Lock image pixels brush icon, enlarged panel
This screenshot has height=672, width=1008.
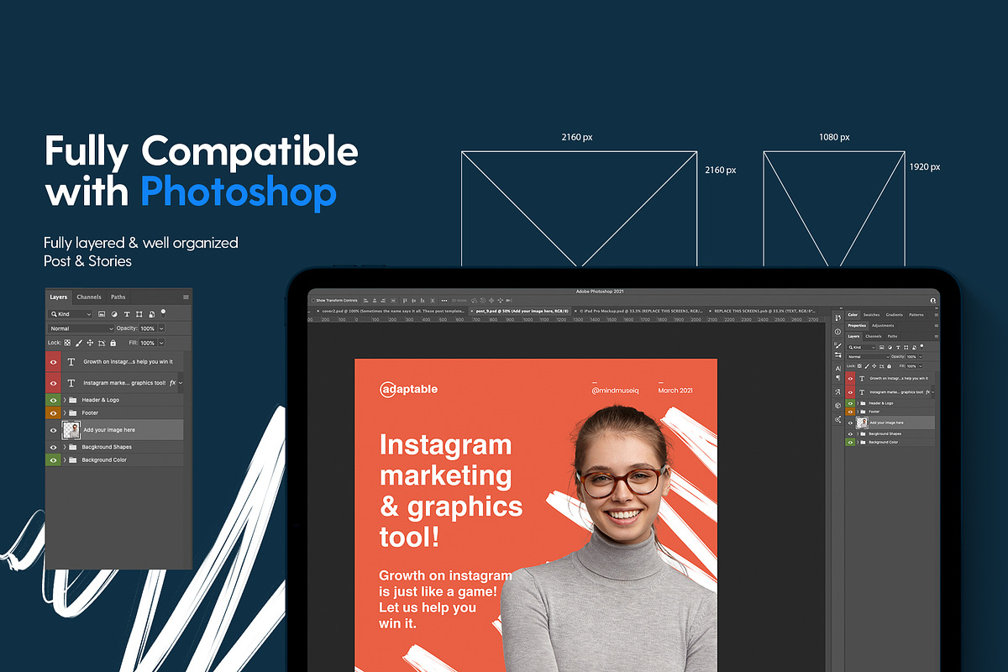79,343
